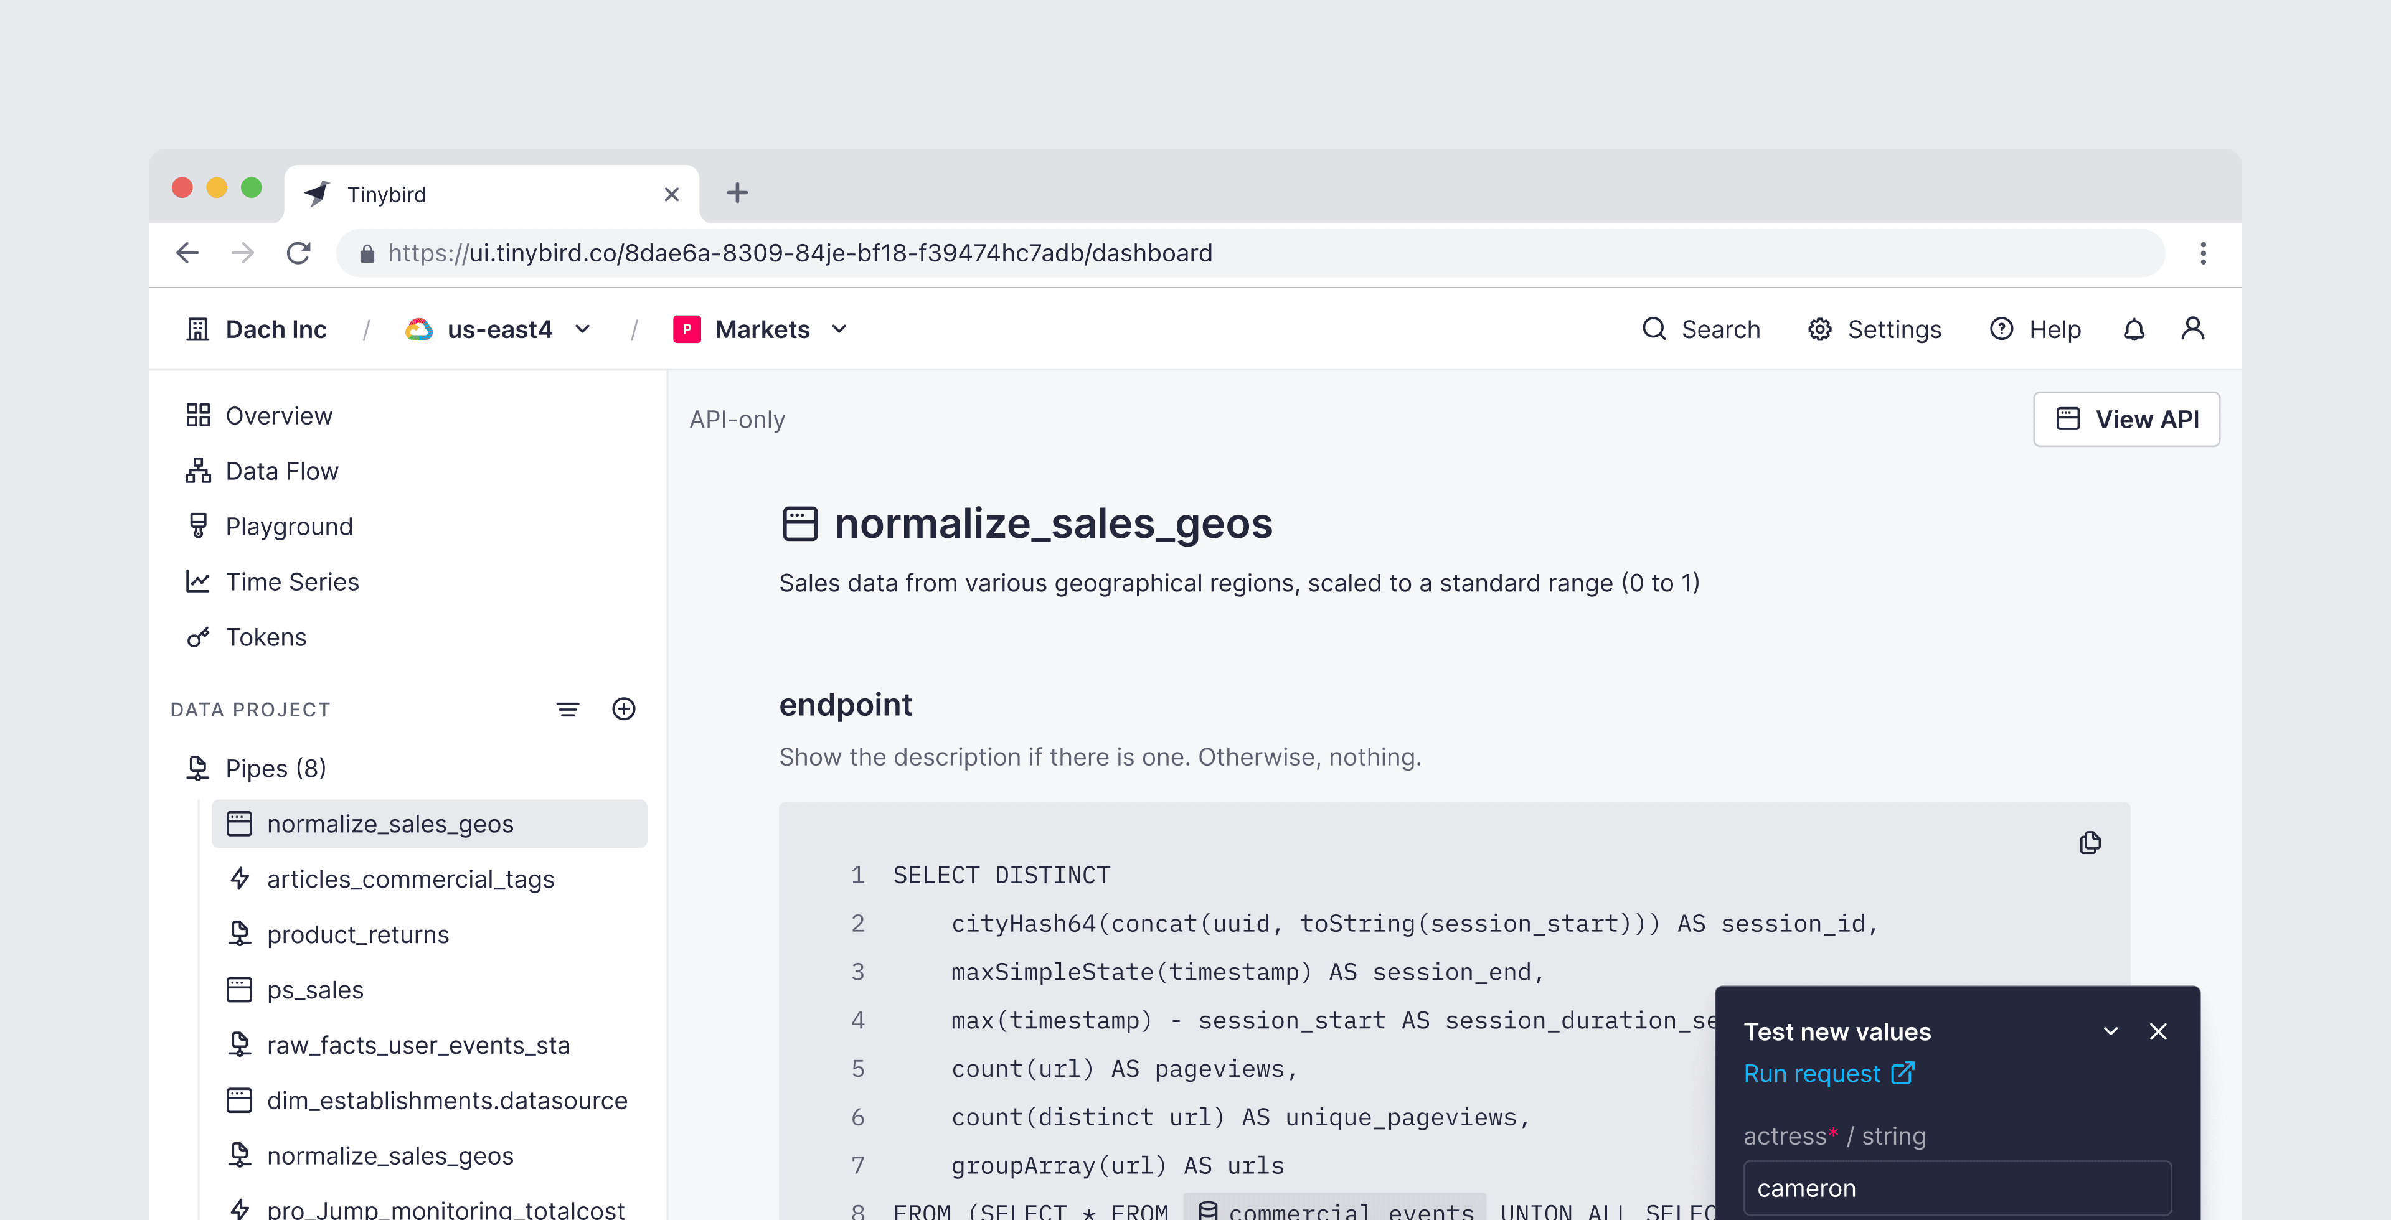
Task: Click the add resource plus icon
Action: pos(624,709)
